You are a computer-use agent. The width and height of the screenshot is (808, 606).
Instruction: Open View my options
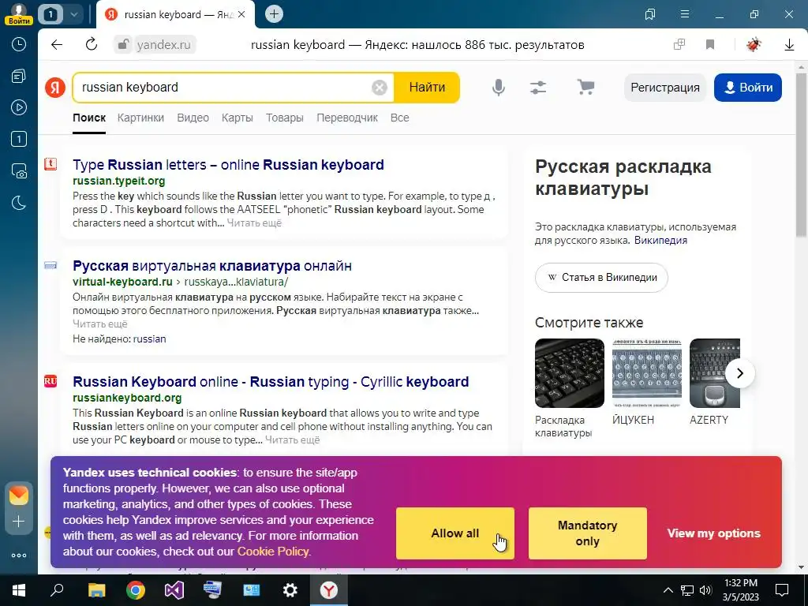pyautogui.click(x=713, y=533)
